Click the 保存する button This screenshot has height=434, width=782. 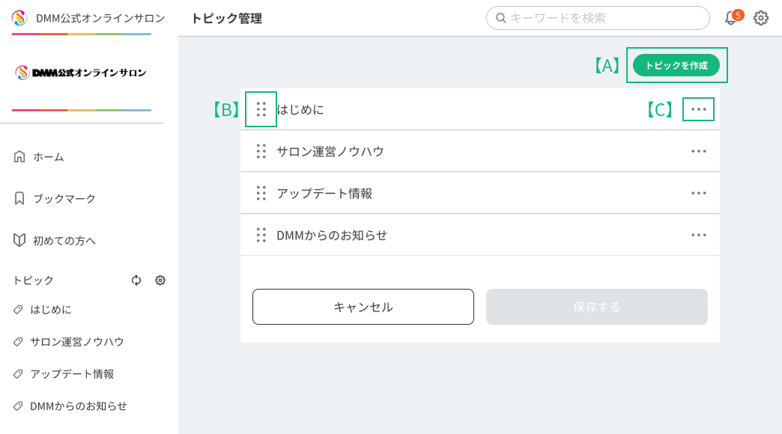pos(597,307)
